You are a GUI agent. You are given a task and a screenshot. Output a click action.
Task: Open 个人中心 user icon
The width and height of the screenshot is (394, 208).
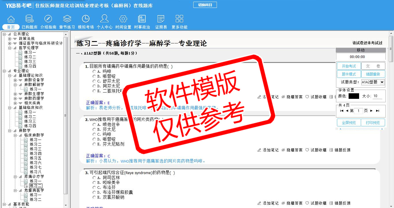point(104,19)
